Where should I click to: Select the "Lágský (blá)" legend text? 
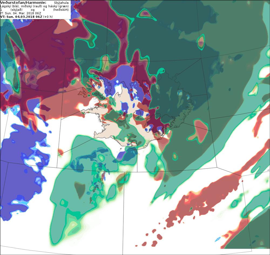[x=10, y=6]
